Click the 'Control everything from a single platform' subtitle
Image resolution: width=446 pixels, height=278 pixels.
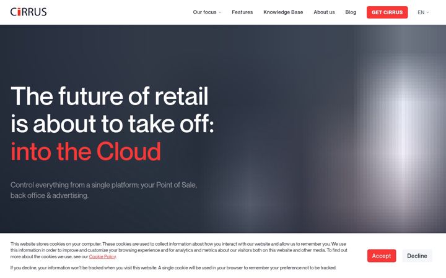pyautogui.click(x=104, y=190)
